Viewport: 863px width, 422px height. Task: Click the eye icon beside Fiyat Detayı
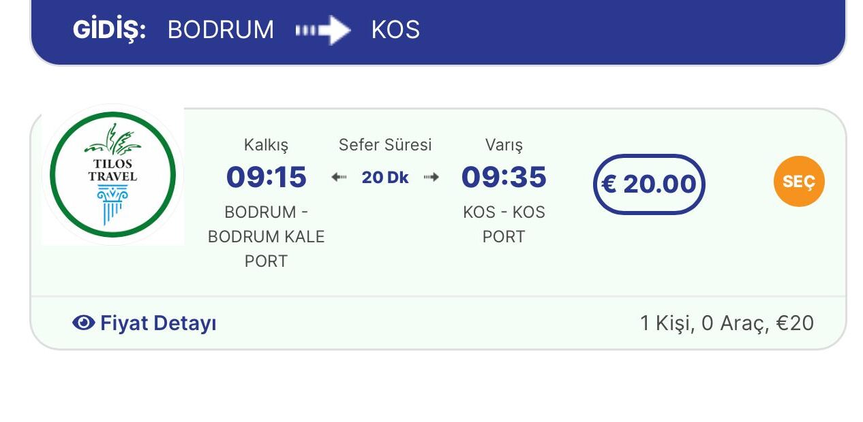pos(83,323)
